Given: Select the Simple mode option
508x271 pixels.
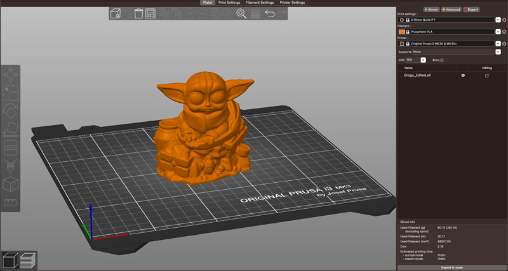Looking at the screenshot, I should (431, 10).
